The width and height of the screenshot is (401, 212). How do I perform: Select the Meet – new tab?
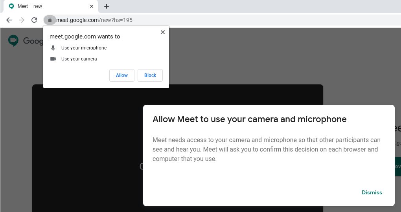(51, 6)
